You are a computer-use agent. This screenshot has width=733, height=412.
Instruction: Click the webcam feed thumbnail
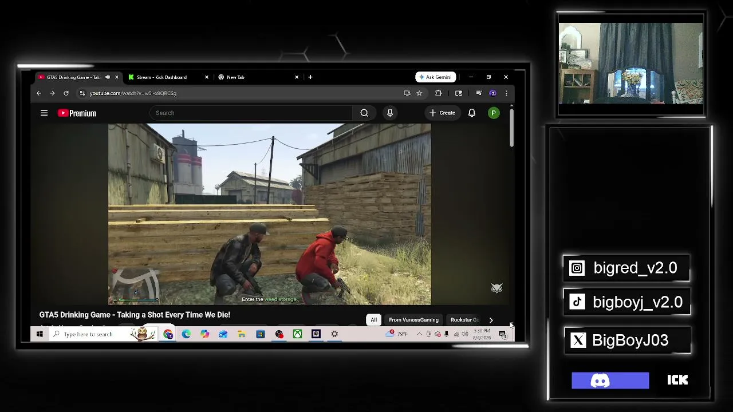click(x=630, y=64)
